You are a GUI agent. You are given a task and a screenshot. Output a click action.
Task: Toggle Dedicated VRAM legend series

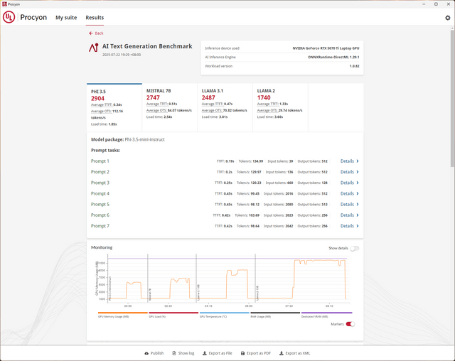326,315
